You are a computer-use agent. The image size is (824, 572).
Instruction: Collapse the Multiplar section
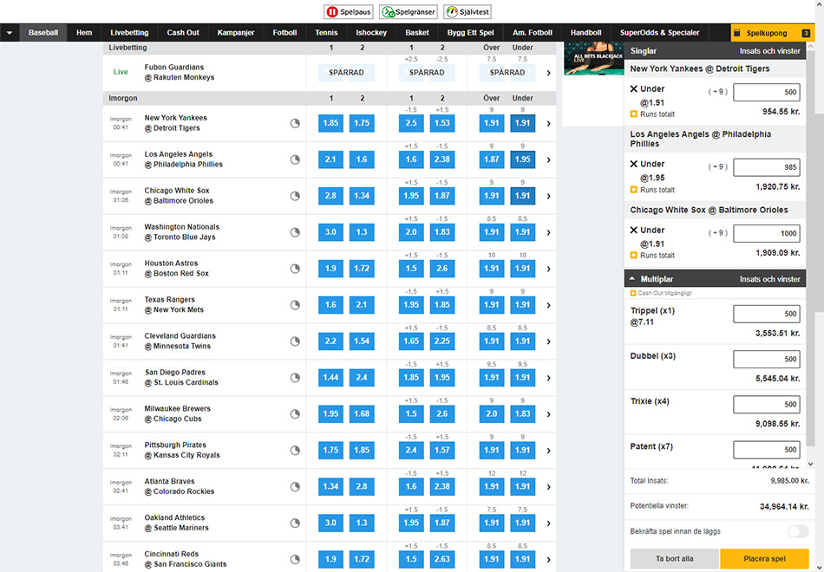(632, 279)
